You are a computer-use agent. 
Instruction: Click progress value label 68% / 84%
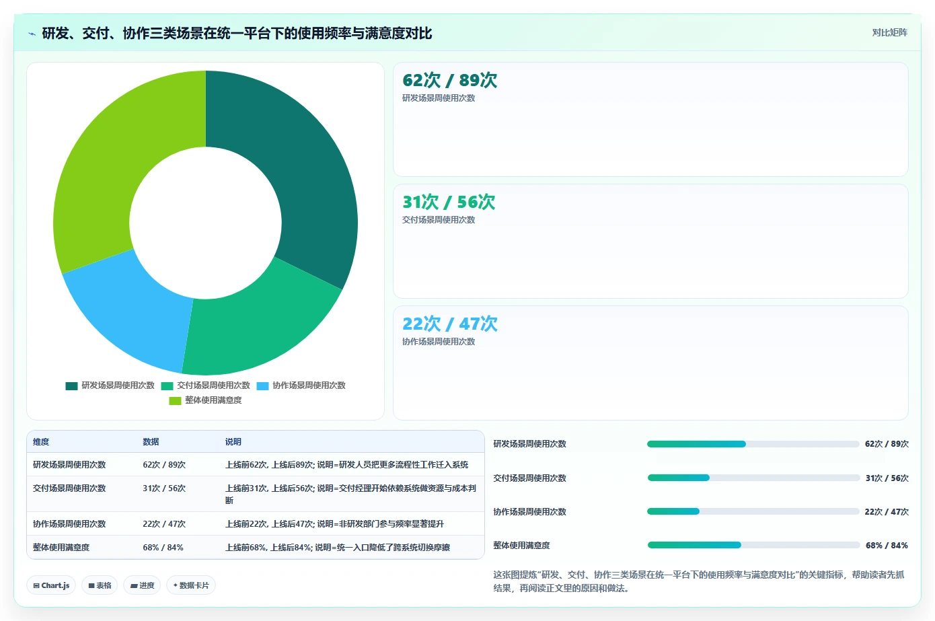click(x=887, y=546)
